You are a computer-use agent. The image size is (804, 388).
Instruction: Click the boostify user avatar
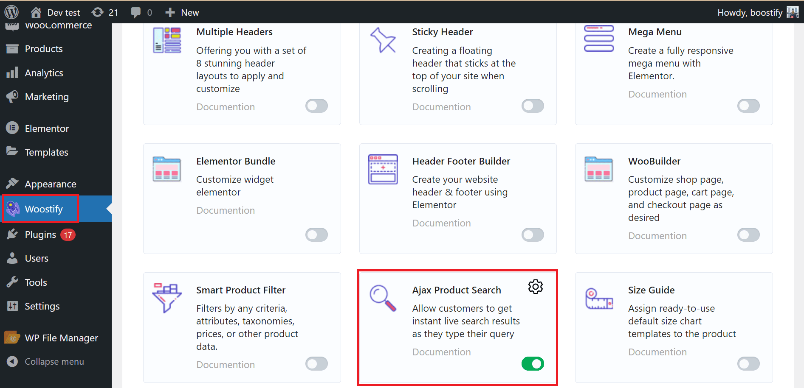[x=793, y=12]
